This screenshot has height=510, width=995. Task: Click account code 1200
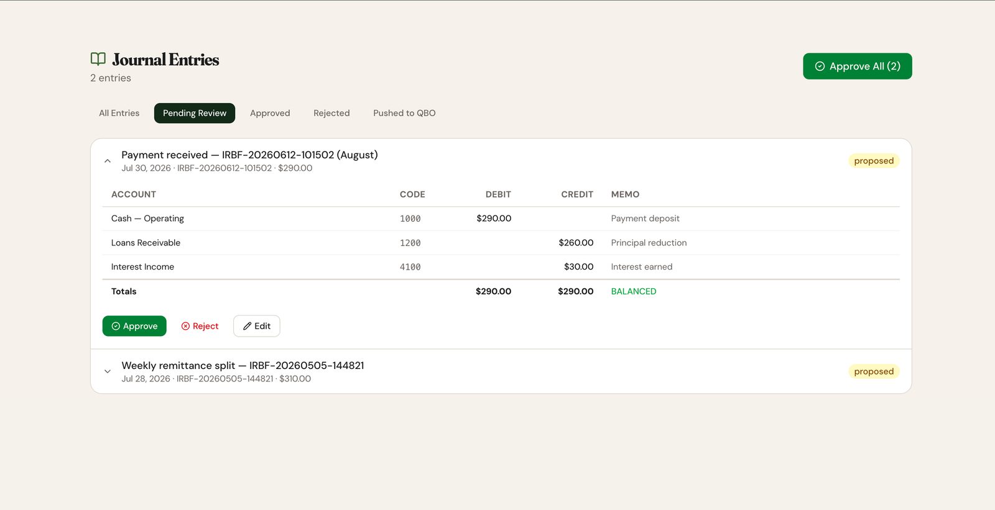[x=410, y=243]
